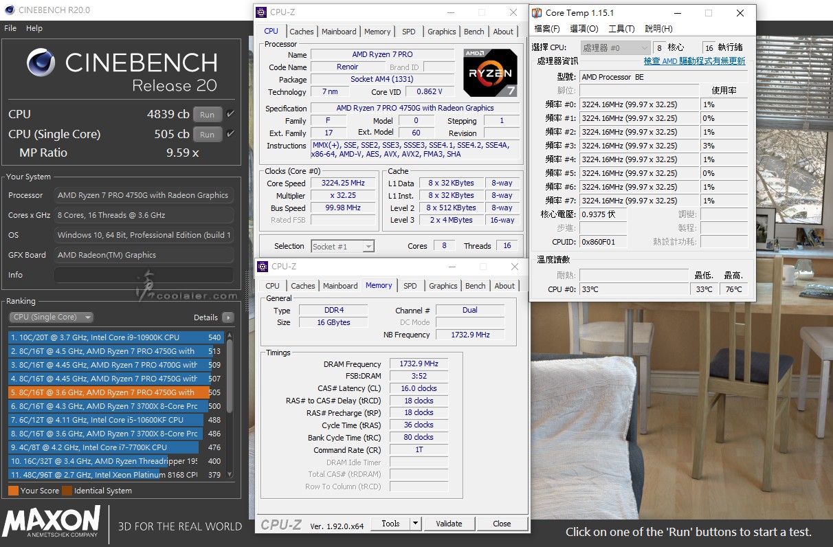
Task: Click the Tools button in CPU-Z
Action: click(390, 524)
